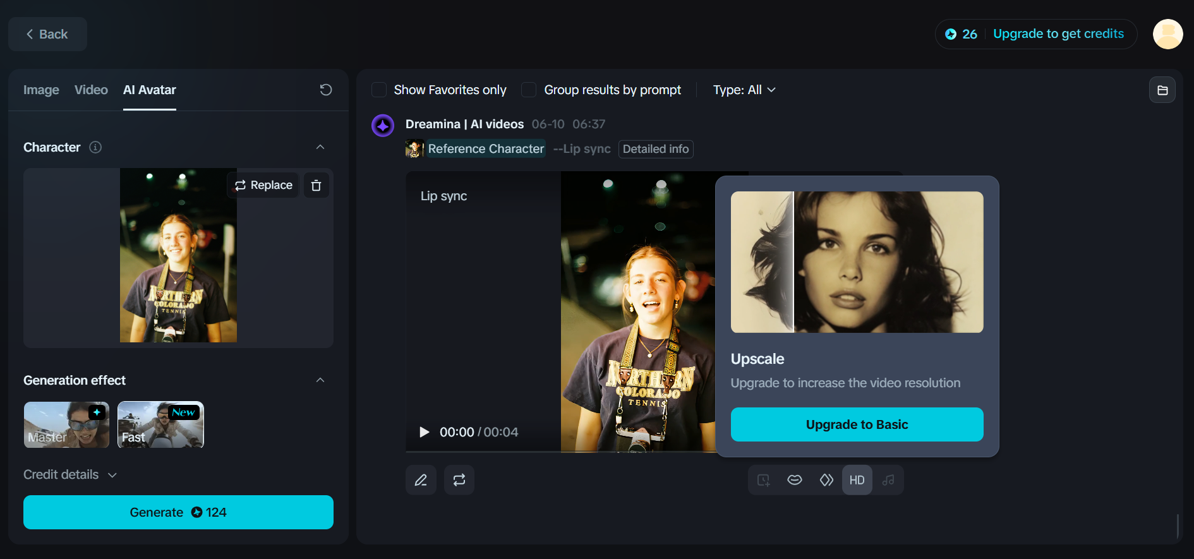
Task: Expand Credit details
Action: (70, 474)
